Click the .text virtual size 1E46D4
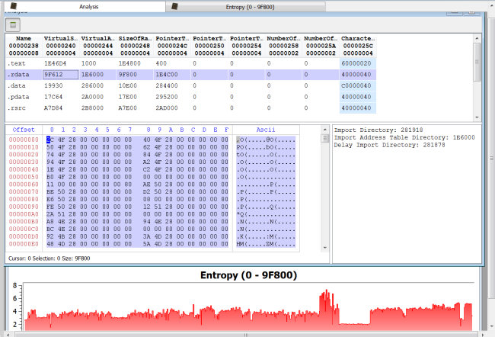 (55, 63)
